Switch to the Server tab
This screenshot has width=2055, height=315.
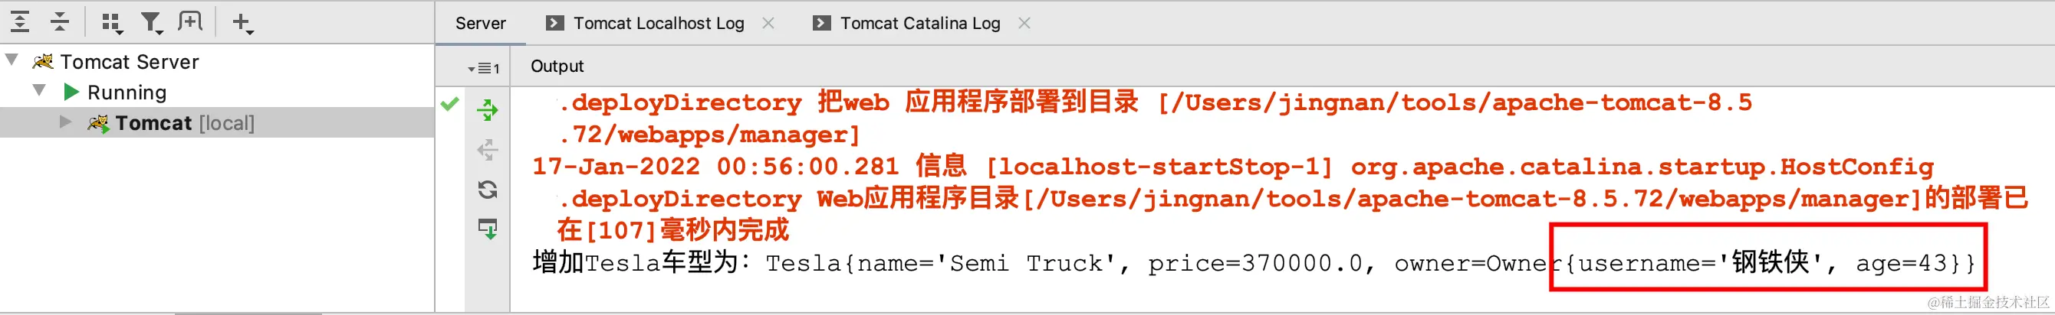tap(480, 23)
